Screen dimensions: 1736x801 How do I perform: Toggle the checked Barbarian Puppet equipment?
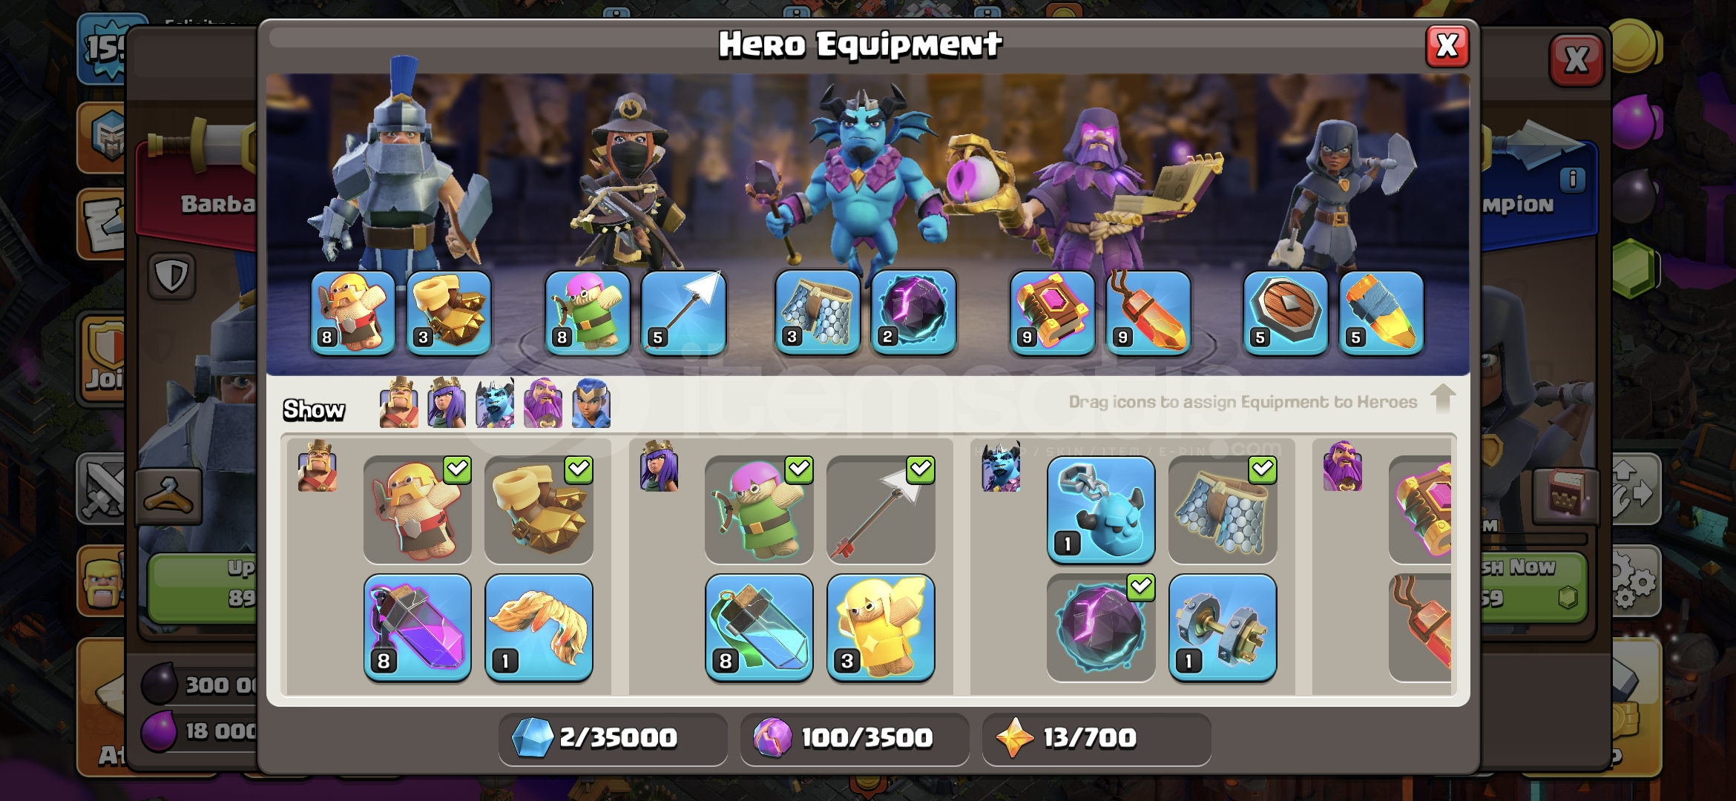click(x=417, y=510)
